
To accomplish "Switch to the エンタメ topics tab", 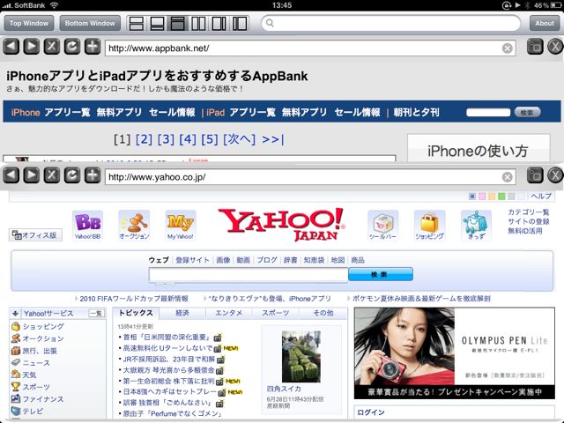I will click(x=229, y=313).
